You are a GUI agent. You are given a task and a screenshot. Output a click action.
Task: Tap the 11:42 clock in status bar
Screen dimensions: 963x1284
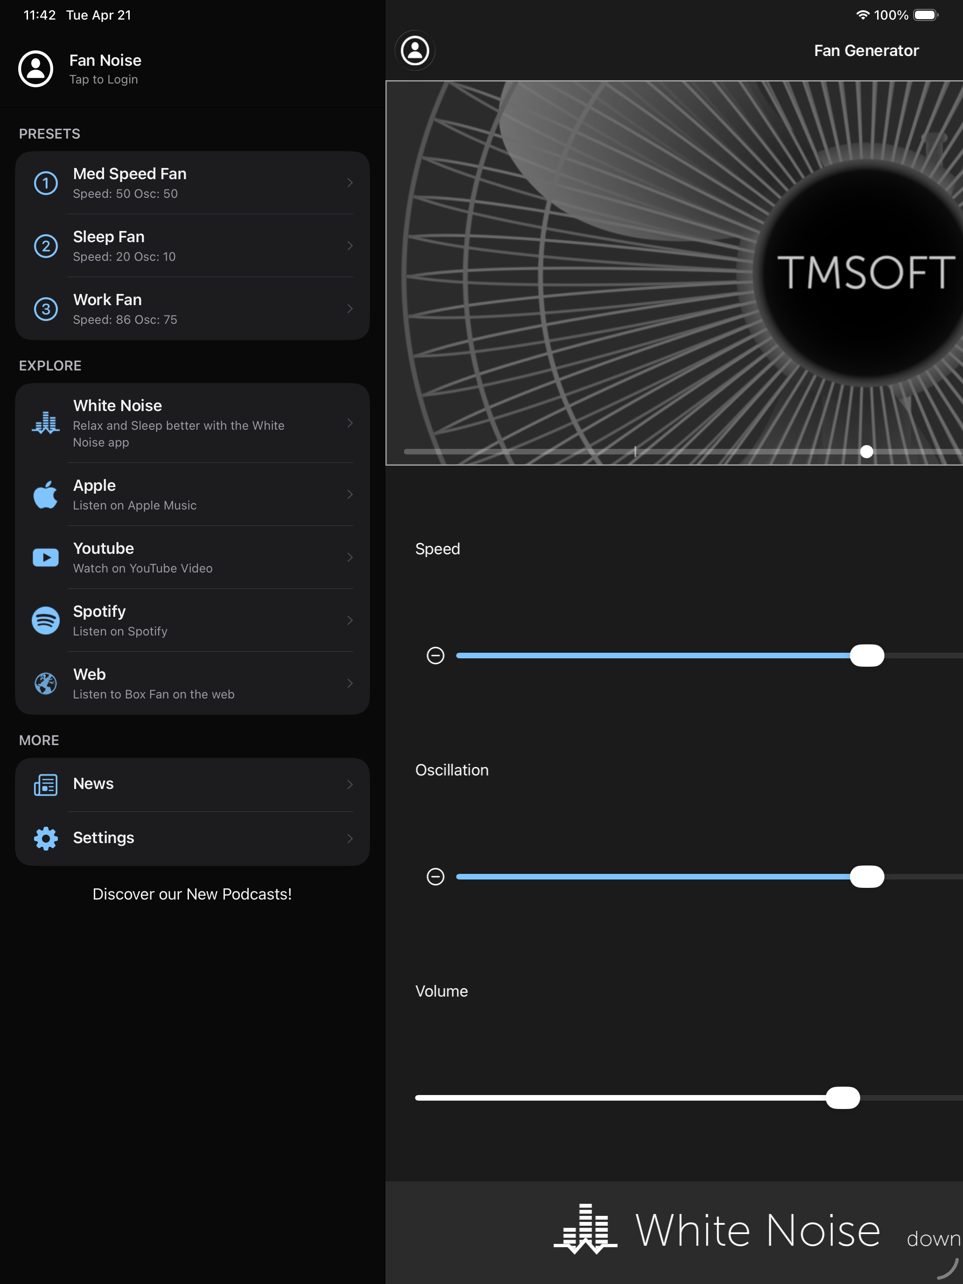40,15
